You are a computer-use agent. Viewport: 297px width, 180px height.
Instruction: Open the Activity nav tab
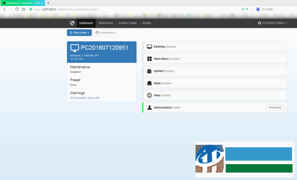147,23
